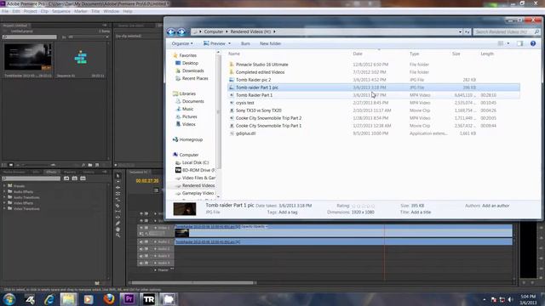Open the File menu in Premiere Pro

[x=5, y=11]
